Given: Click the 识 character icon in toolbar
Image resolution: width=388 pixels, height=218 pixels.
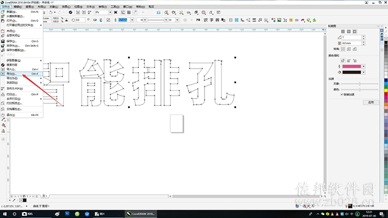Looking at the screenshot, I should click(206, 20).
